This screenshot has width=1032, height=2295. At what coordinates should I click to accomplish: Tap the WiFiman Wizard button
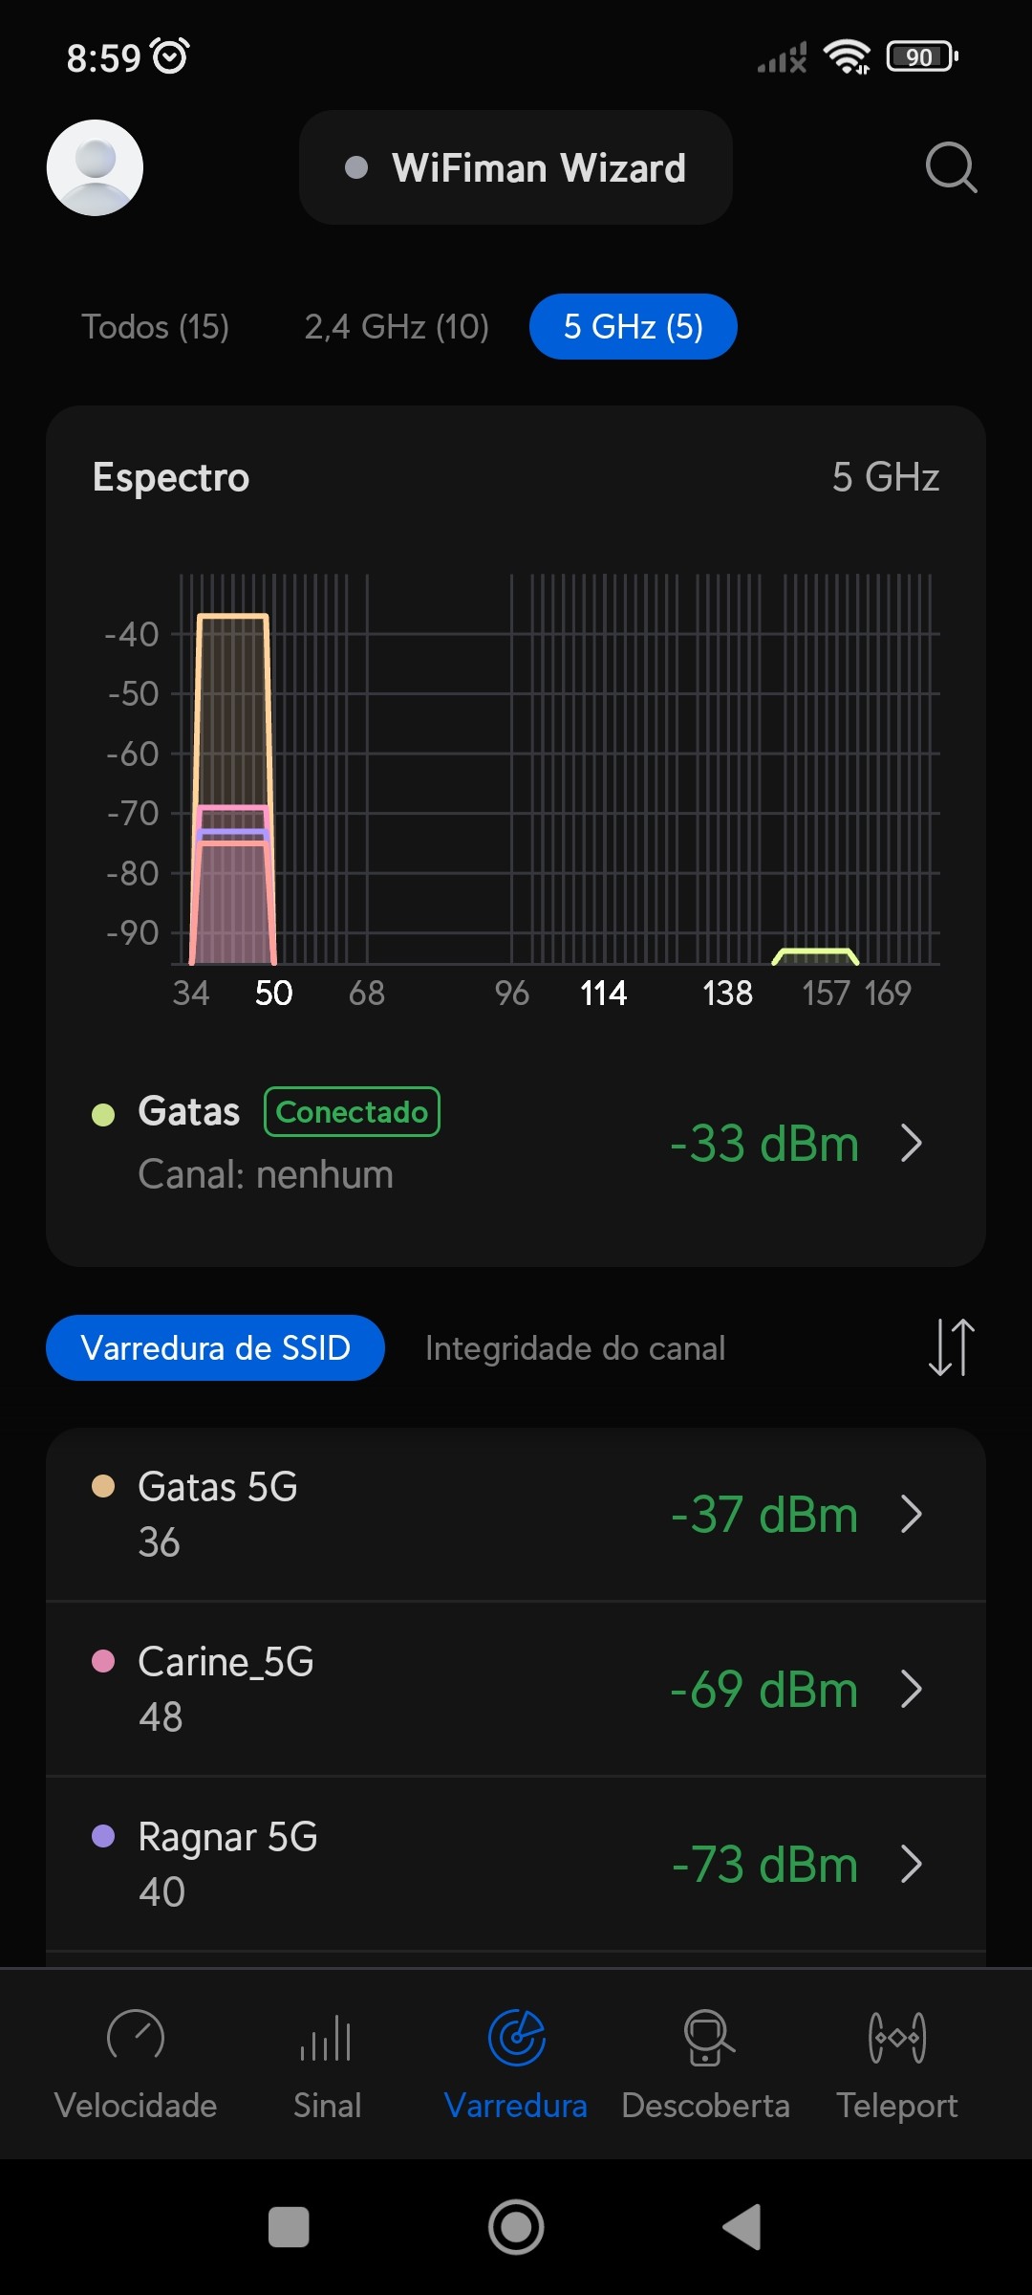[x=516, y=168]
